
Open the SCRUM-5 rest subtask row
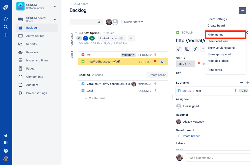coord(213,91)
